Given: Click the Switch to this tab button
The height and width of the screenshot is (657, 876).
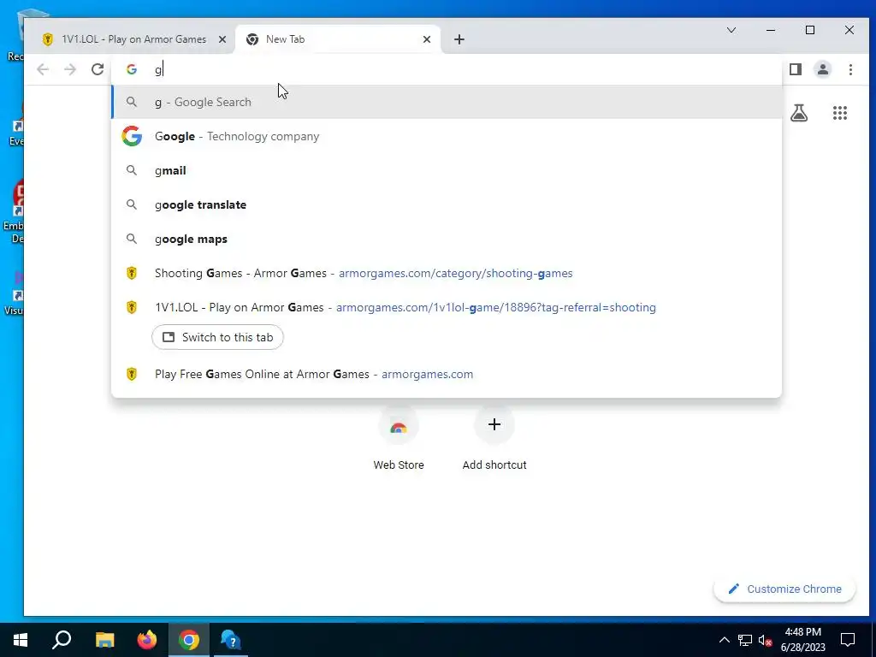Looking at the screenshot, I should (x=217, y=337).
